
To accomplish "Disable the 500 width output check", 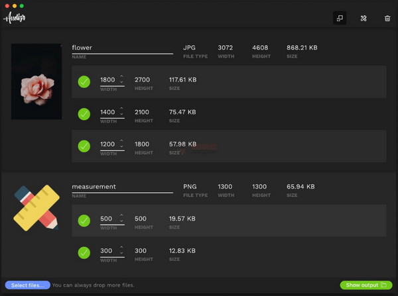I will [84, 221].
